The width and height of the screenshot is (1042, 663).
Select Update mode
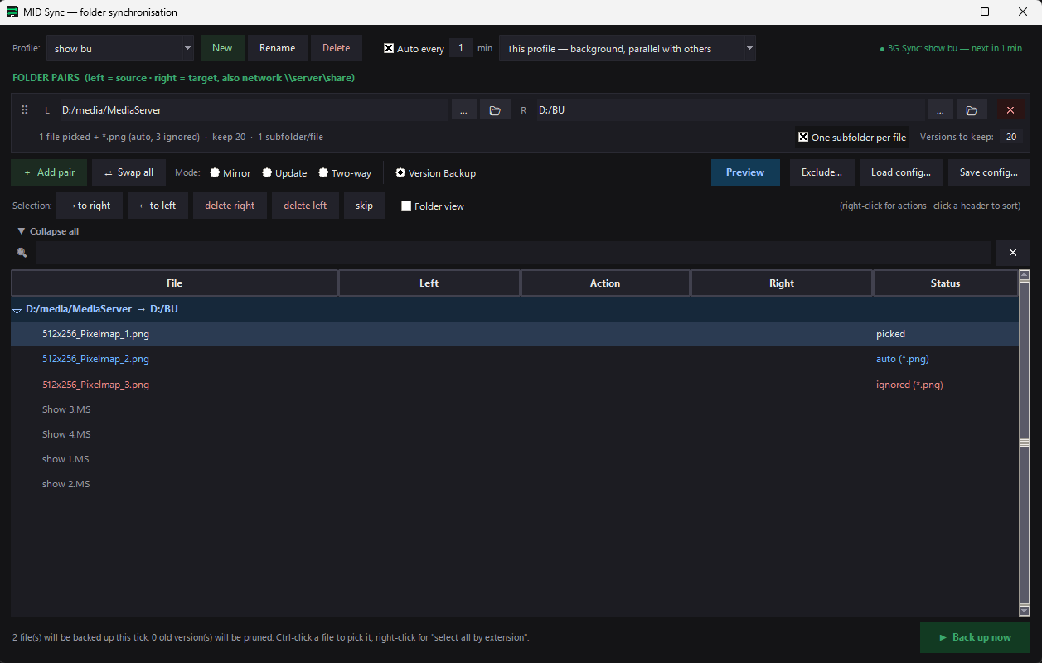pyautogui.click(x=267, y=173)
